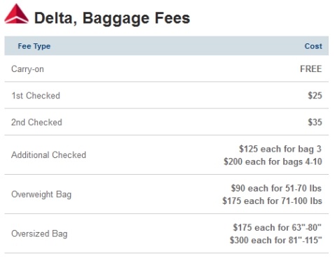Screen dimensions: 335x260
Task: Click the blue table header bar
Action: tap(167, 46)
